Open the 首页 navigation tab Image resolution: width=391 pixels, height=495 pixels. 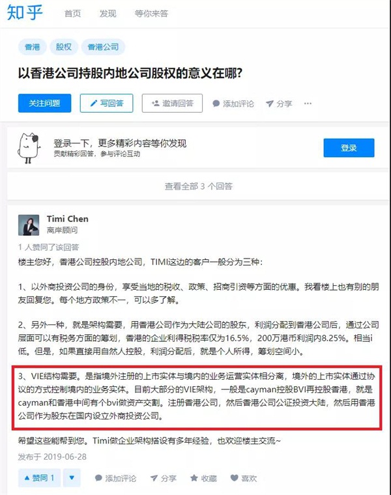pos(72,14)
